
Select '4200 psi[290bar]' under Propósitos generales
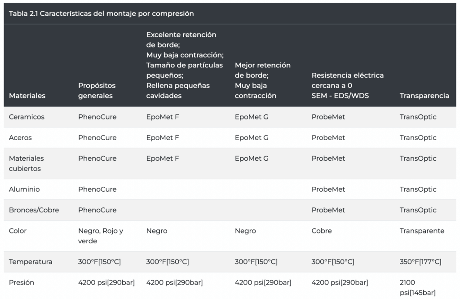click(x=106, y=282)
